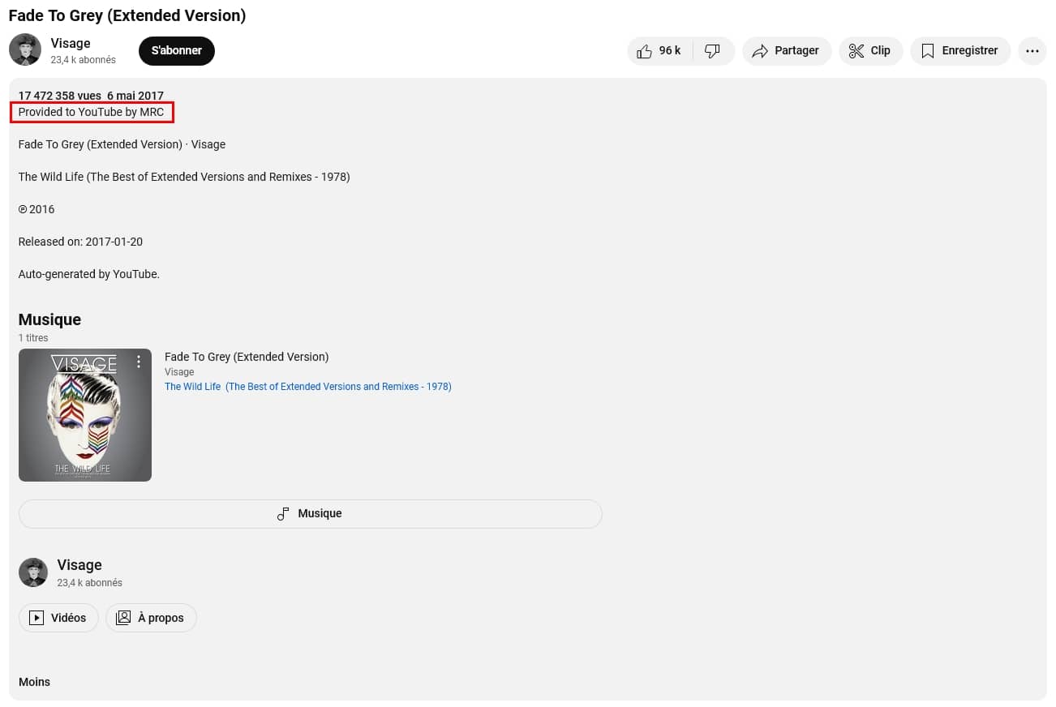Click the Visage artist name under song
The height and width of the screenshot is (707, 1056).
179,372
